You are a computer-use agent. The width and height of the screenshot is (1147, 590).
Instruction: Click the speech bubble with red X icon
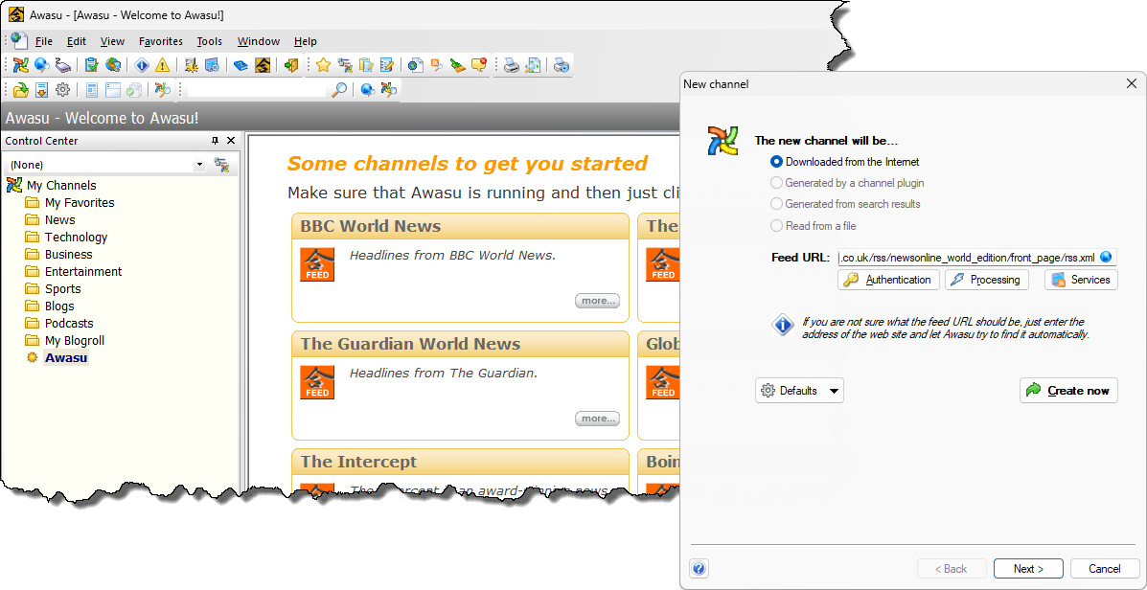(479, 65)
